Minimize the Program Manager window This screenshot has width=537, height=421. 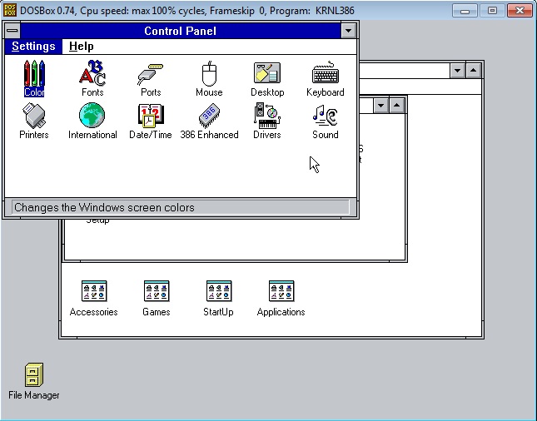pos(458,71)
